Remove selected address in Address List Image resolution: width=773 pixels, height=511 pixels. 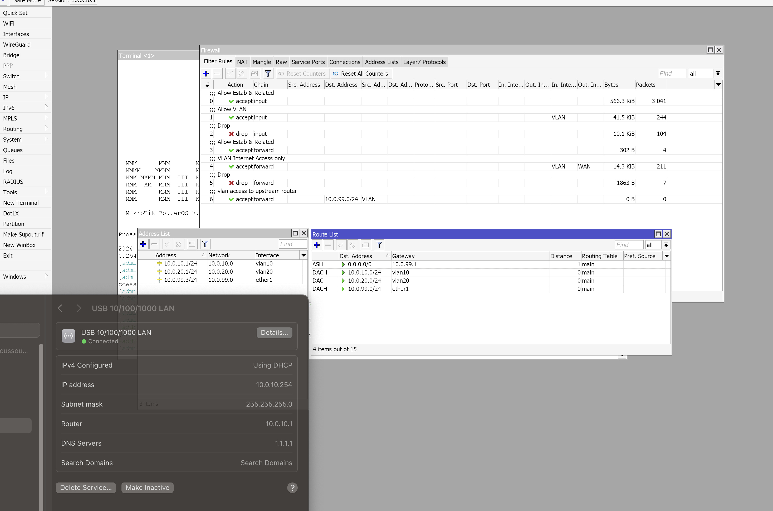pyautogui.click(x=155, y=244)
